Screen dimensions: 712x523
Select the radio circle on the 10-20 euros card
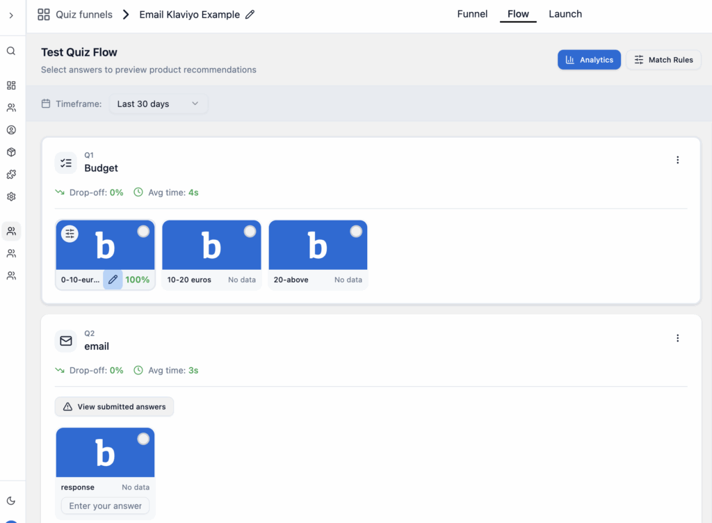coord(250,231)
